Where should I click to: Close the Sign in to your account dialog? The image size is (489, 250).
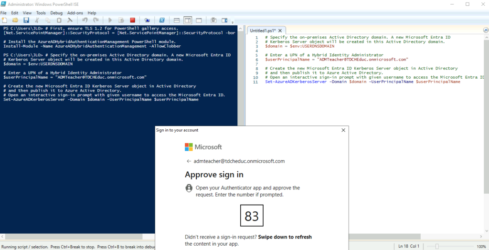343,130
